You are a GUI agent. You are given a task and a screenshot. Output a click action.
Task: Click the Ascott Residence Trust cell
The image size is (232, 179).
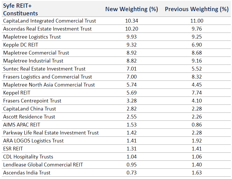(x=29, y=117)
